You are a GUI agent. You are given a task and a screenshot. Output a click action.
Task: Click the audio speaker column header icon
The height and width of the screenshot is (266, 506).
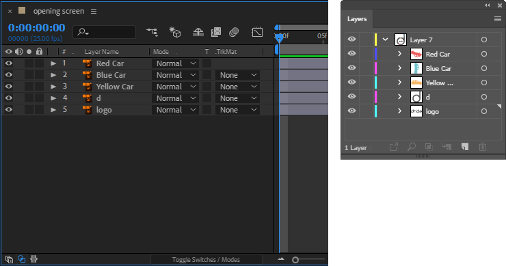click(19, 52)
